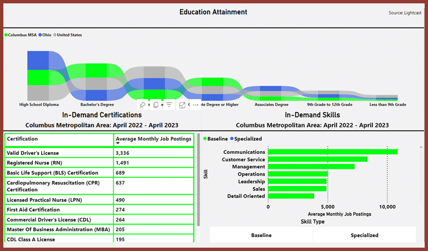Click the Skill Type slicer heading
Screen dimensions: 428x251
point(312,221)
